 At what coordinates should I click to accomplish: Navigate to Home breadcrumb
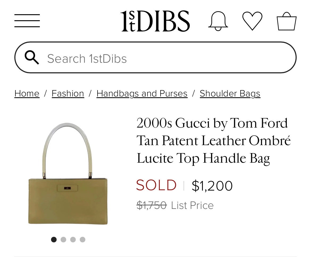(x=27, y=94)
